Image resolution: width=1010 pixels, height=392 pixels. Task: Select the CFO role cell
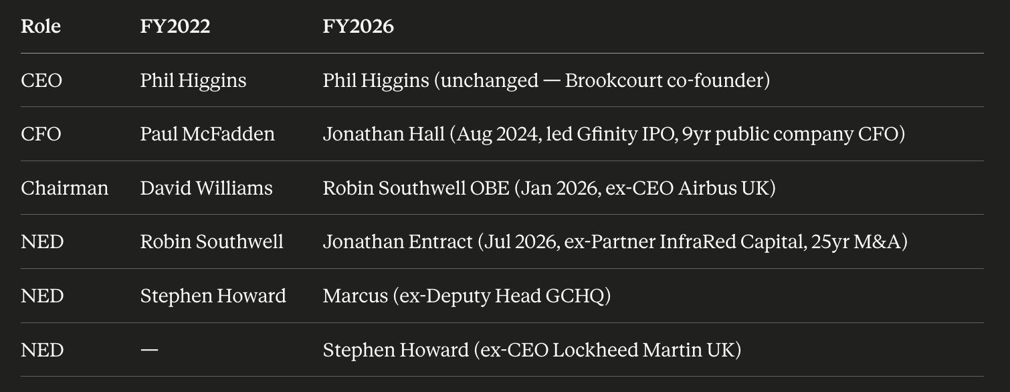[41, 134]
